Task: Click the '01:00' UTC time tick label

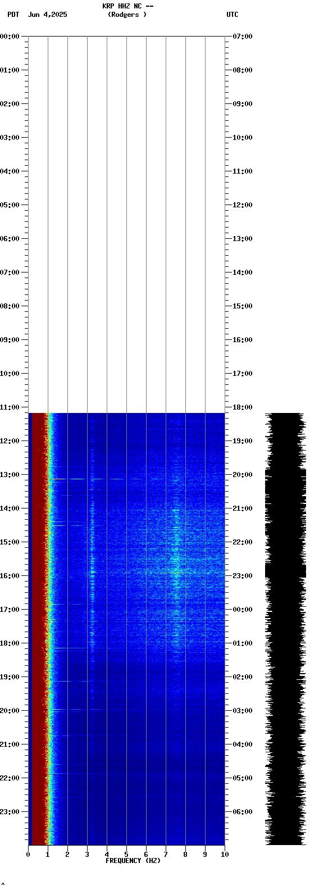Action: coord(243,643)
